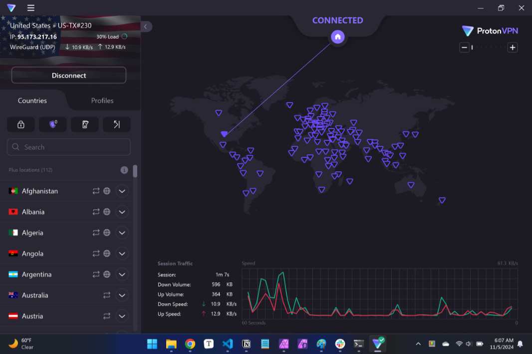This screenshot has height=354, width=532.
Task: Toggle the NetShield shield button
Action: tap(53, 124)
